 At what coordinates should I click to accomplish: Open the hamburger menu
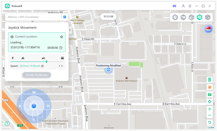pyautogui.click(x=190, y=6)
